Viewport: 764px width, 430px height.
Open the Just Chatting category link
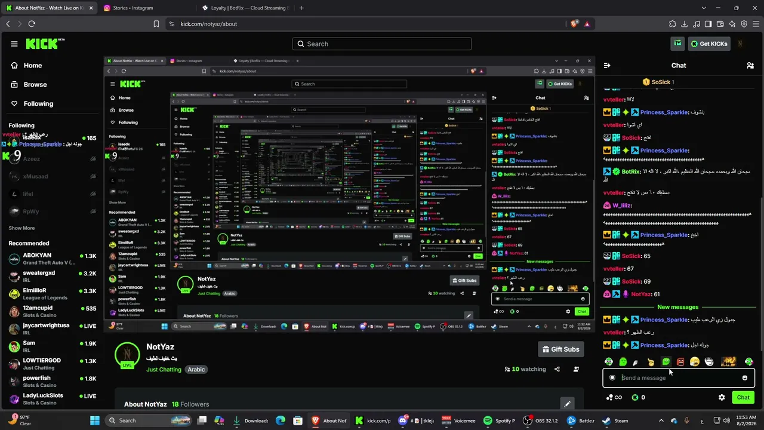(164, 370)
